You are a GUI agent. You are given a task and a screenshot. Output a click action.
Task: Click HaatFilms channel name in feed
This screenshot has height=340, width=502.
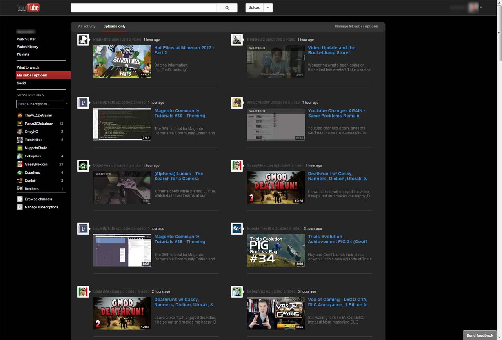pos(102,40)
